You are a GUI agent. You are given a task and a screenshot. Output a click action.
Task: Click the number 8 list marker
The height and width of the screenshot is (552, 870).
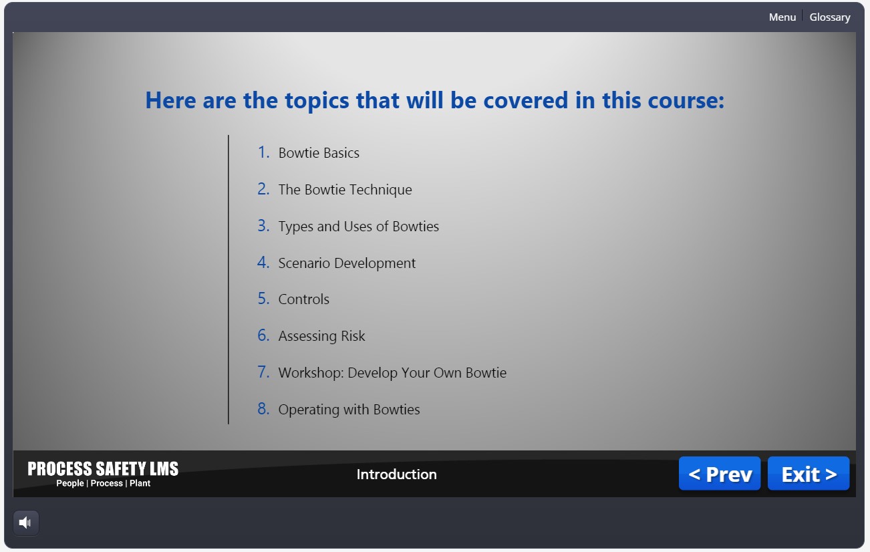(x=263, y=409)
